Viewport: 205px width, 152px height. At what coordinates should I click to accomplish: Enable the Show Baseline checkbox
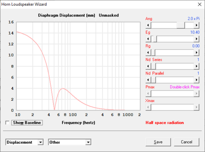[7, 123]
